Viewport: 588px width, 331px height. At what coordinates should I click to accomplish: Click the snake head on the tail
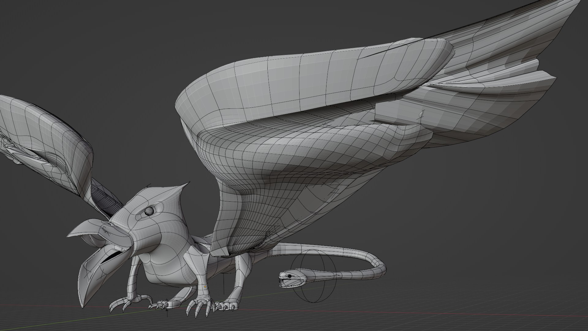(292, 278)
